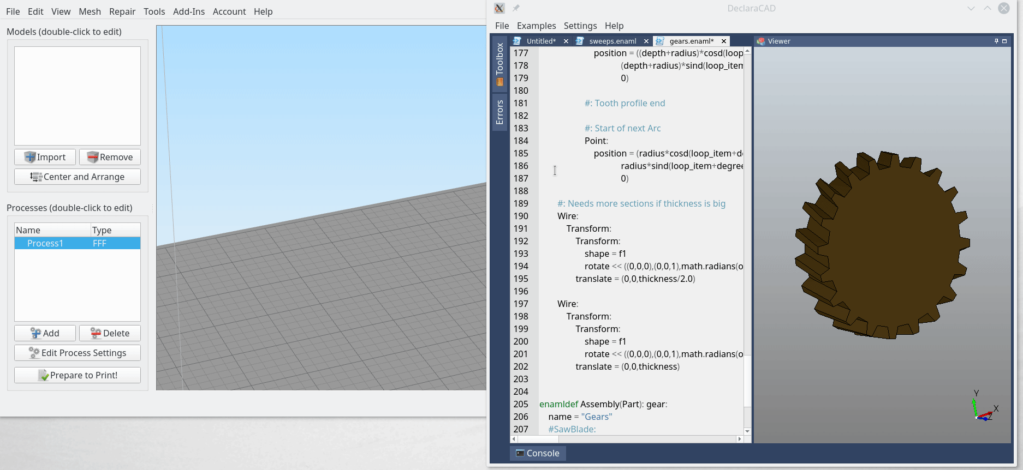The width and height of the screenshot is (1023, 470).
Task: Pin the Viewer dock panel
Action: (x=996, y=41)
